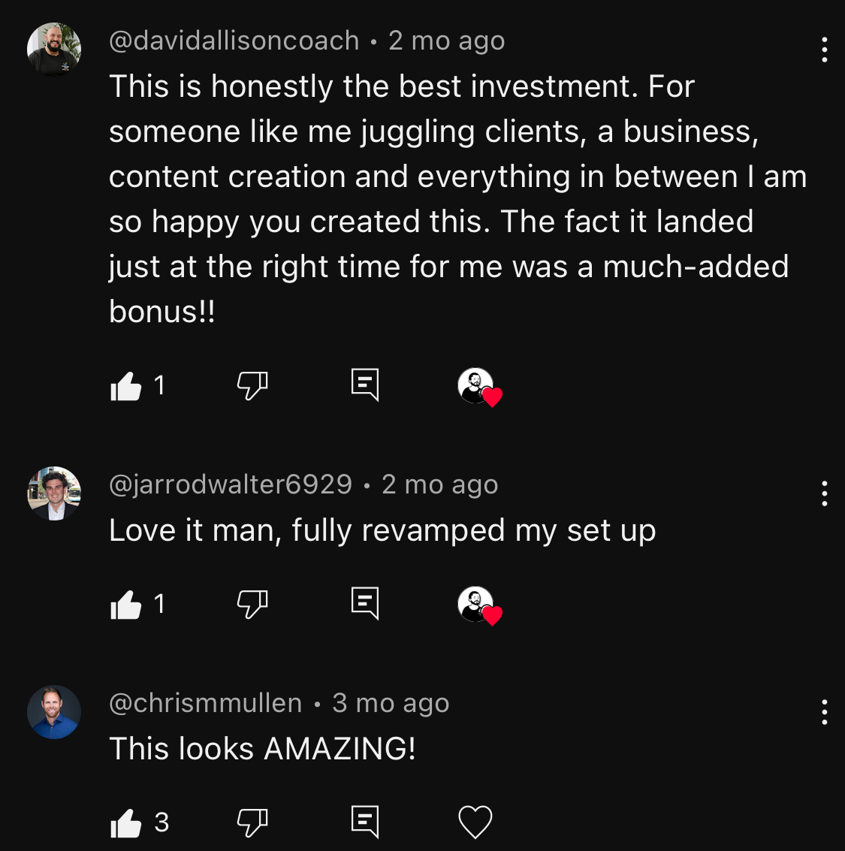Click the @chrismmullen profile avatar
Image resolution: width=845 pixels, height=851 pixels.
(54, 712)
